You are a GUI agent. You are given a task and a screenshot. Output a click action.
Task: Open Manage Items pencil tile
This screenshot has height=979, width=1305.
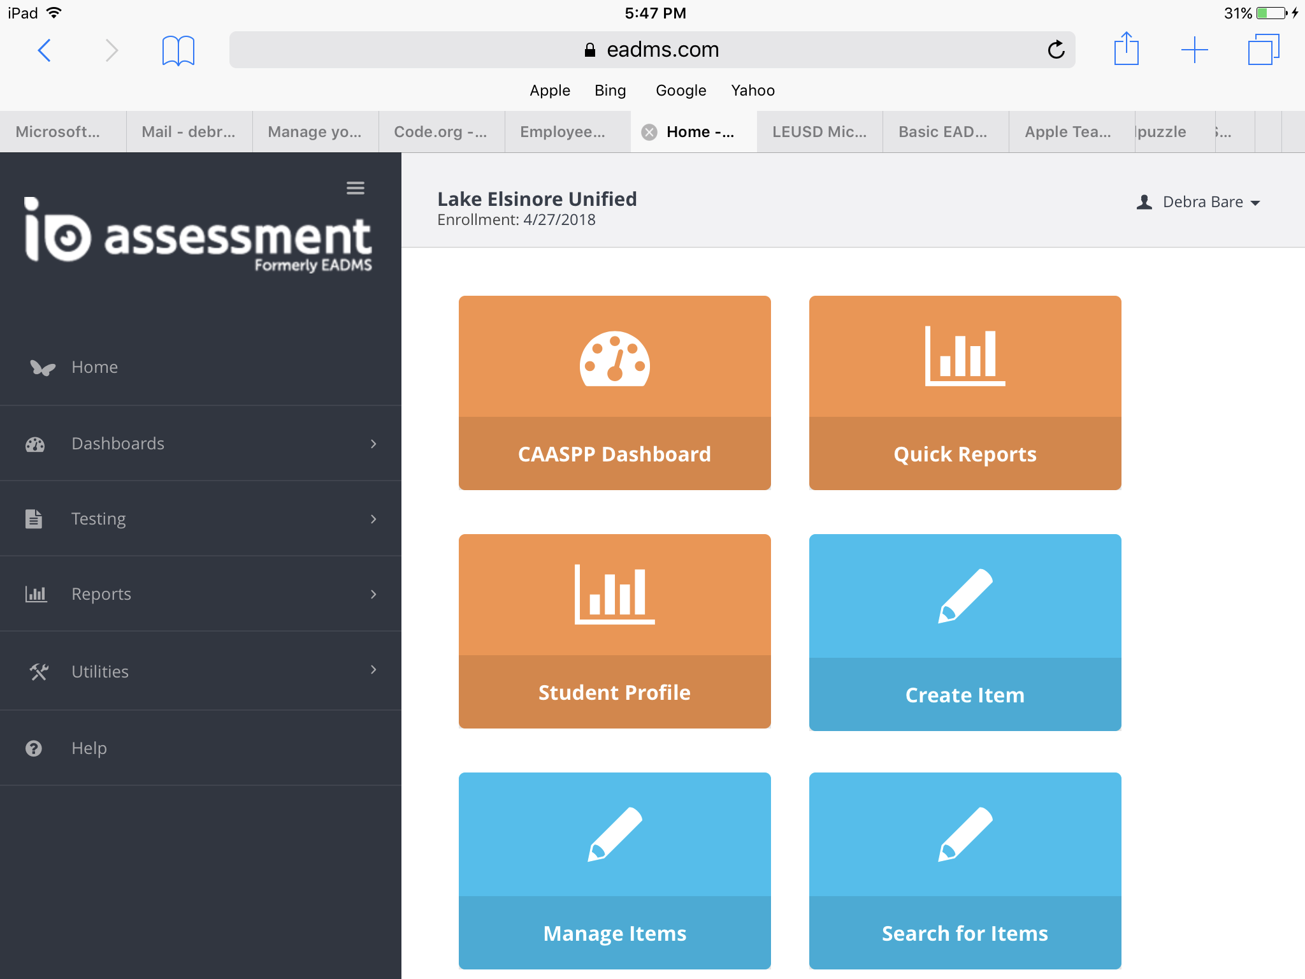[614, 834]
